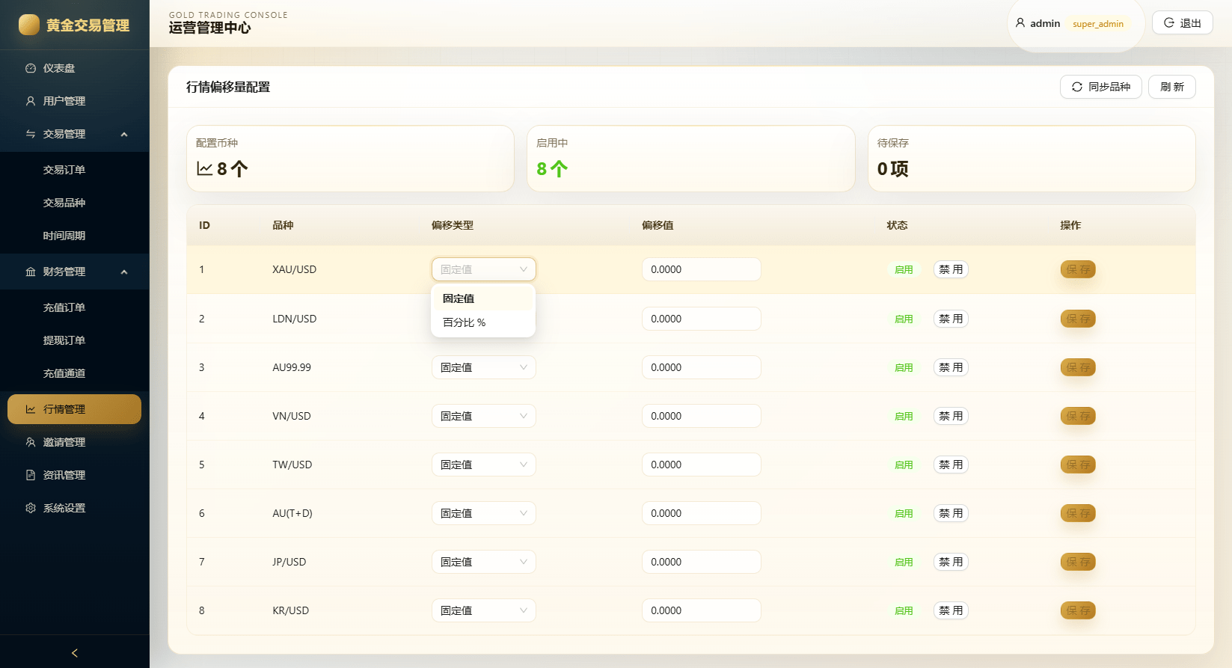Click the 财务管理 bank icon
Viewport: 1232px width, 668px height.
point(31,272)
